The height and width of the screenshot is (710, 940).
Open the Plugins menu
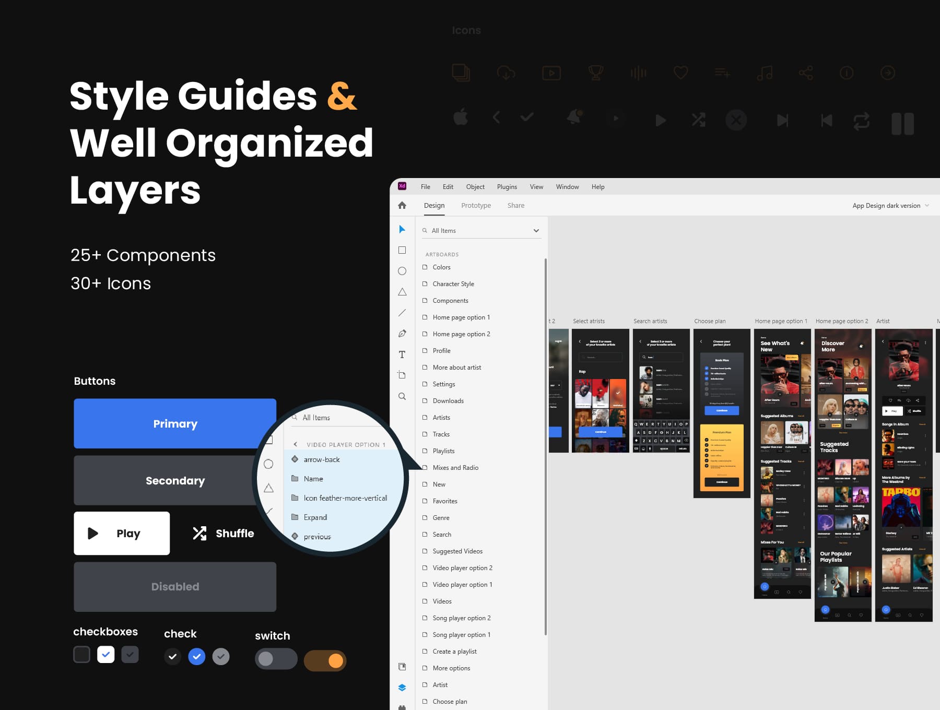pyautogui.click(x=507, y=187)
